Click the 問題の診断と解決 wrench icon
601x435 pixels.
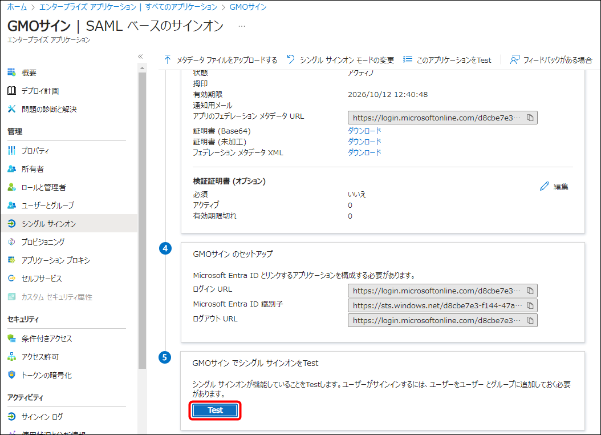pyautogui.click(x=11, y=109)
